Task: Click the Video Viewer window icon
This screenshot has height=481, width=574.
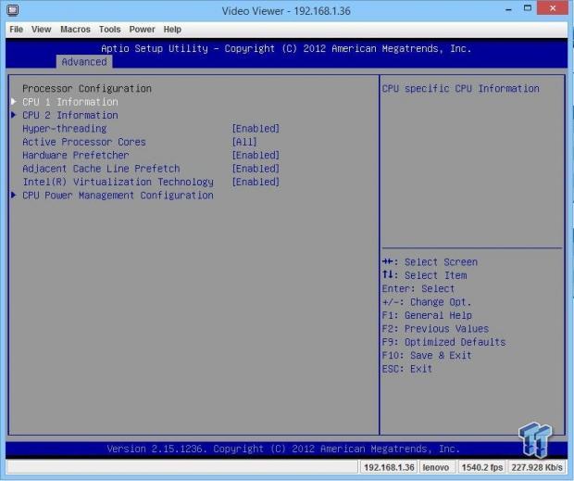Action: tap(13, 10)
